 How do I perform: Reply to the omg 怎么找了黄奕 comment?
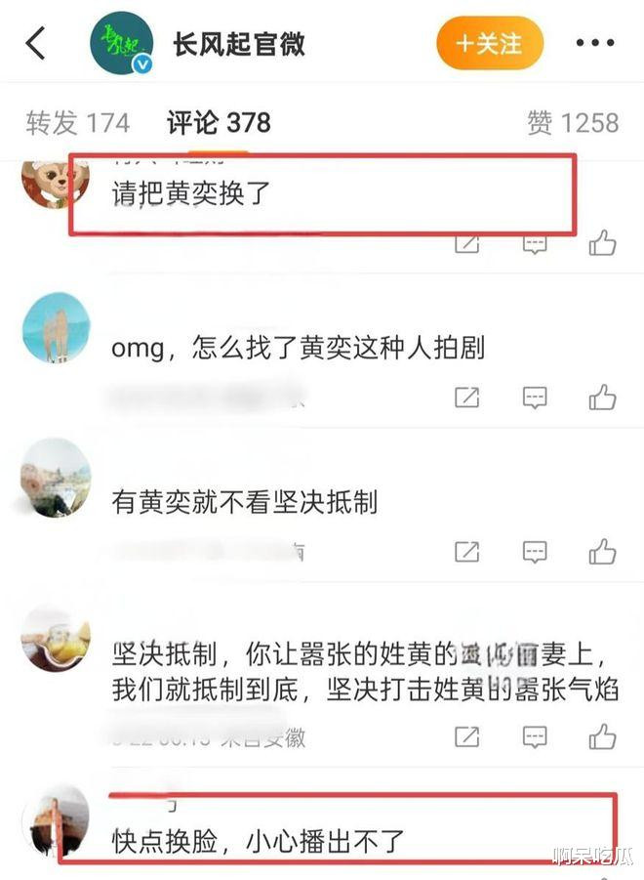click(535, 398)
